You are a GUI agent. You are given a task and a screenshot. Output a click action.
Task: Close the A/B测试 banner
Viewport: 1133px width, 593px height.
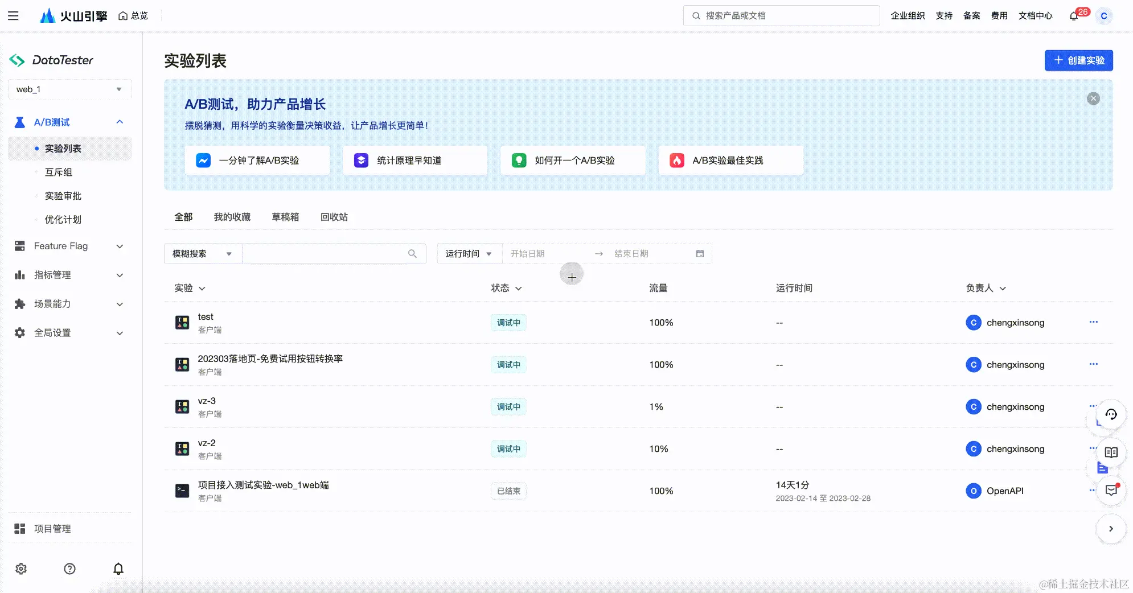tap(1093, 98)
